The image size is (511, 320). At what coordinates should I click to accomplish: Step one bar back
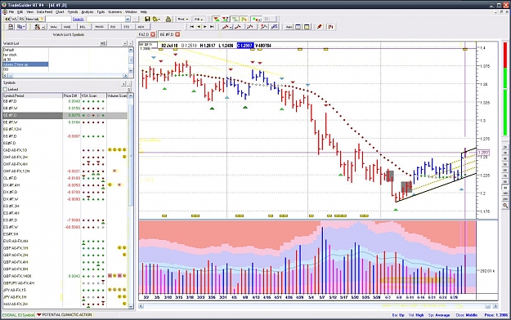[x=199, y=27]
